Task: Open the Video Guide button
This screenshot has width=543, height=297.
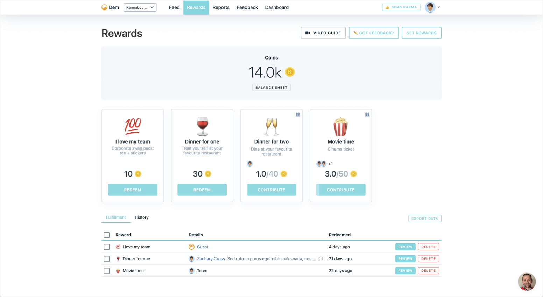Action: pos(323,33)
